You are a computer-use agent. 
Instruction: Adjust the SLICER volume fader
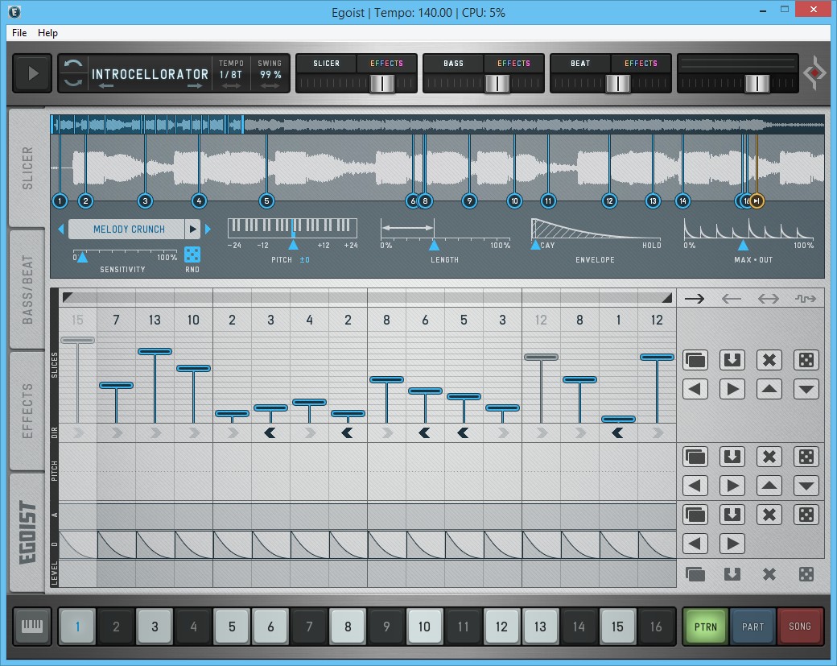382,83
